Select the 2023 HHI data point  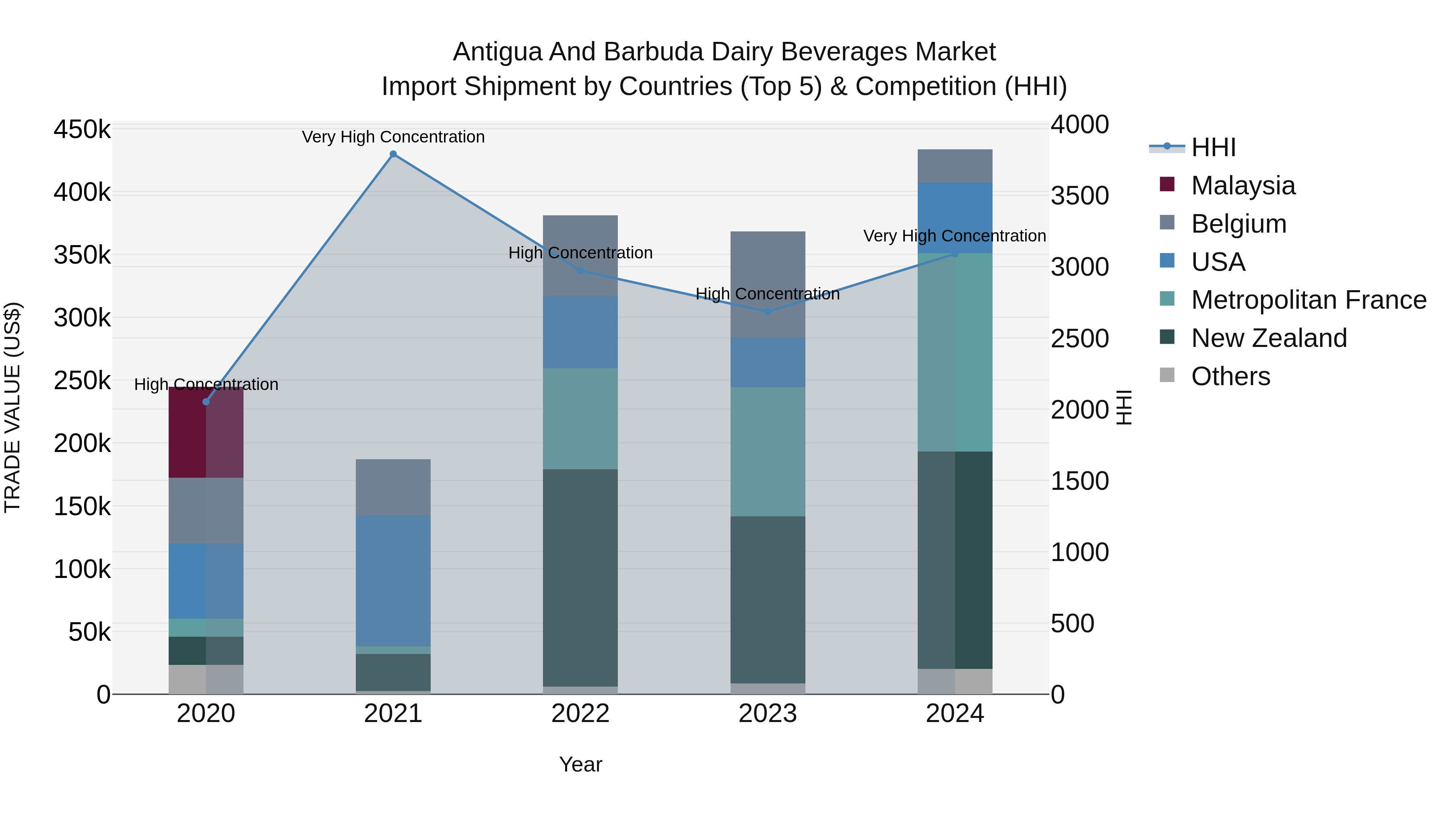click(x=768, y=312)
